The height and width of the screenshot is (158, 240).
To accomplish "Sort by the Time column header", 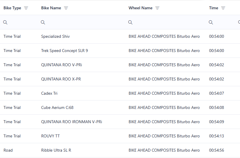I will click(x=214, y=8).
